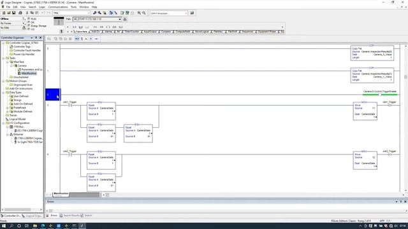Open File Explorer from taskbar

(x=35, y=226)
